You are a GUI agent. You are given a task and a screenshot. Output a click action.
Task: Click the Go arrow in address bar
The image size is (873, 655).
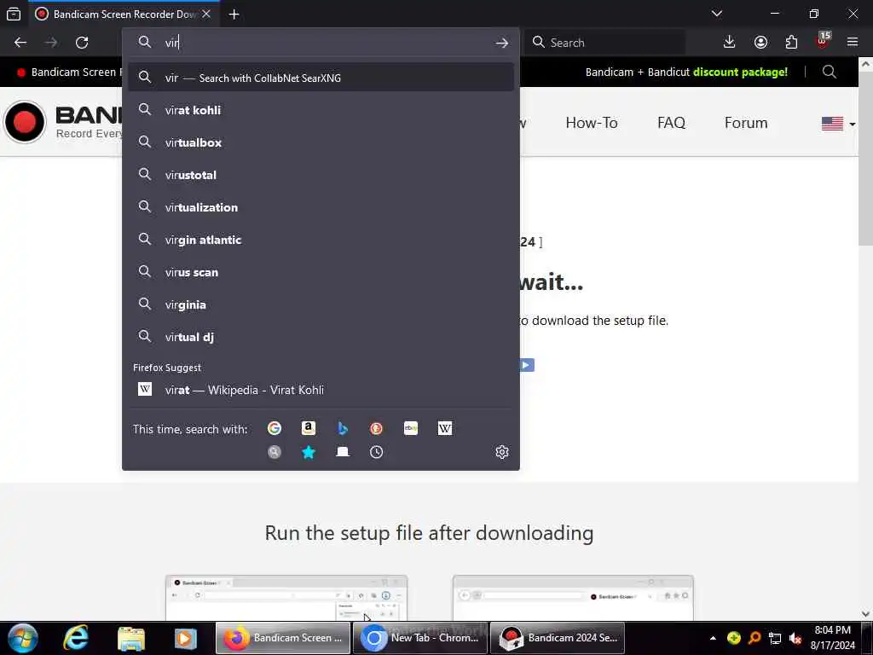coord(501,43)
